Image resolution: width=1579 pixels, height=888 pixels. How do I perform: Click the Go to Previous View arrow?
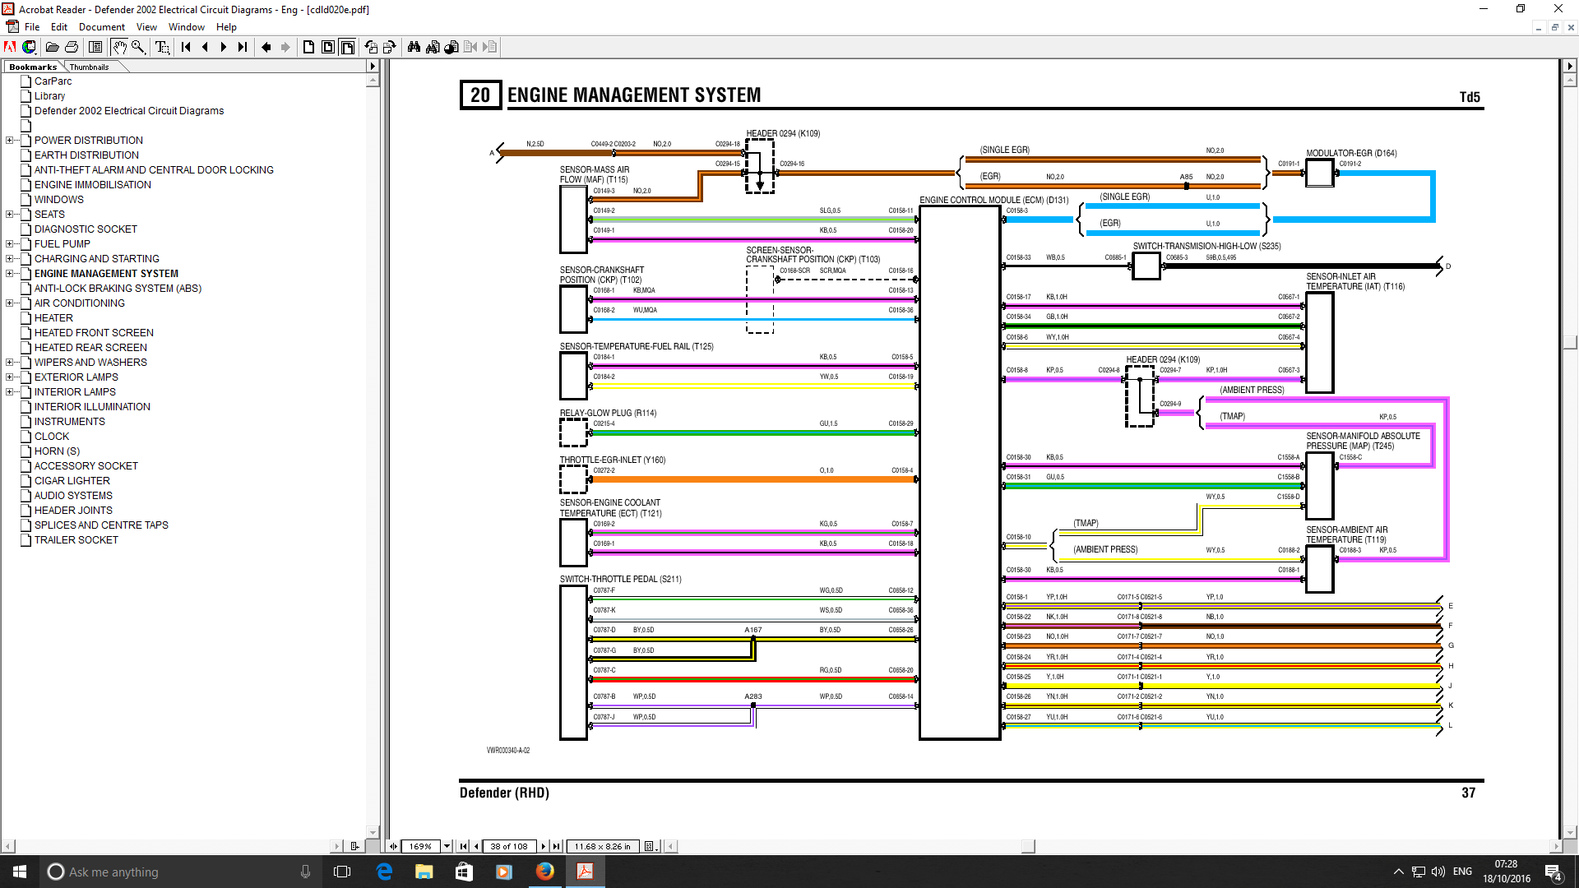point(266,47)
